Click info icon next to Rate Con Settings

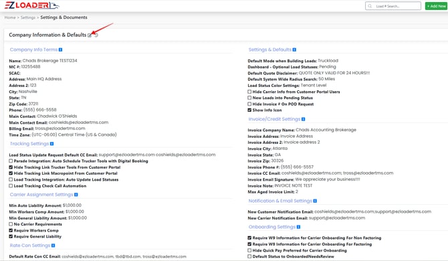[53, 246]
